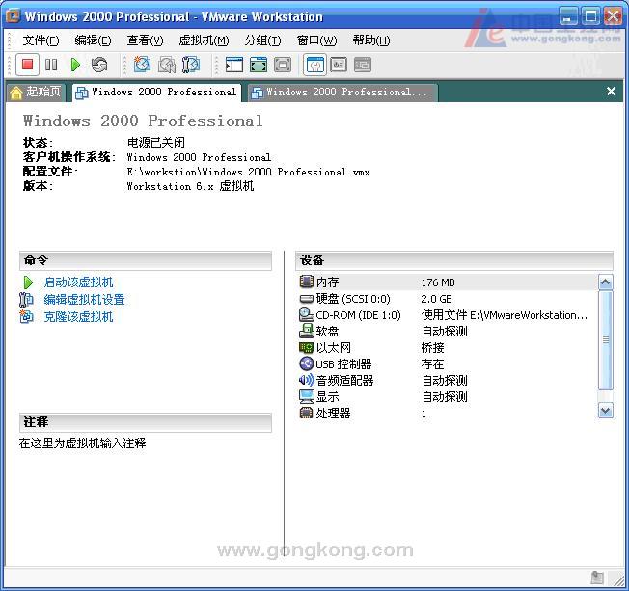Click the notes field 在这里为虚拟机输入注释
Viewport: 629px width, 591px height.
click(x=82, y=443)
